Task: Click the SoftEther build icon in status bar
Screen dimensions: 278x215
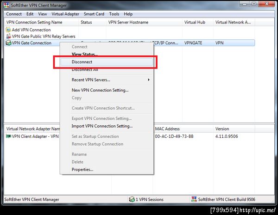Action: coord(194,199)
